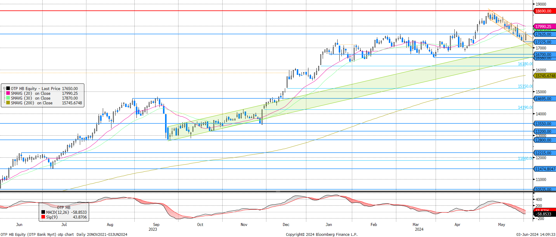Click the blue 13550.00 level tag
This screenshot has width=556, height=237.
pyautogui.click(x=545, y=124)
